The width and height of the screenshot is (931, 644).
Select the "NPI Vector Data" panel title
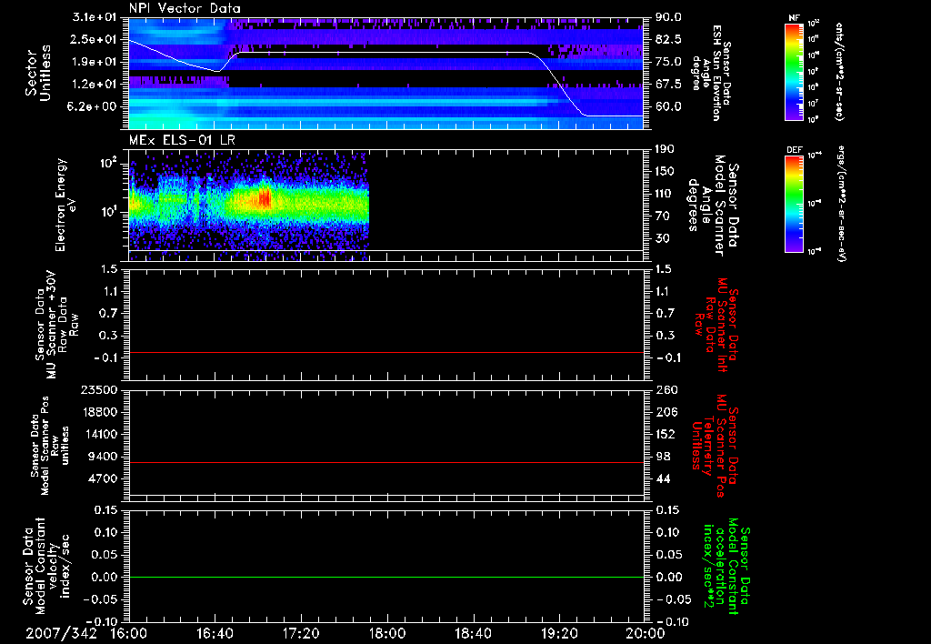[185, 8]
